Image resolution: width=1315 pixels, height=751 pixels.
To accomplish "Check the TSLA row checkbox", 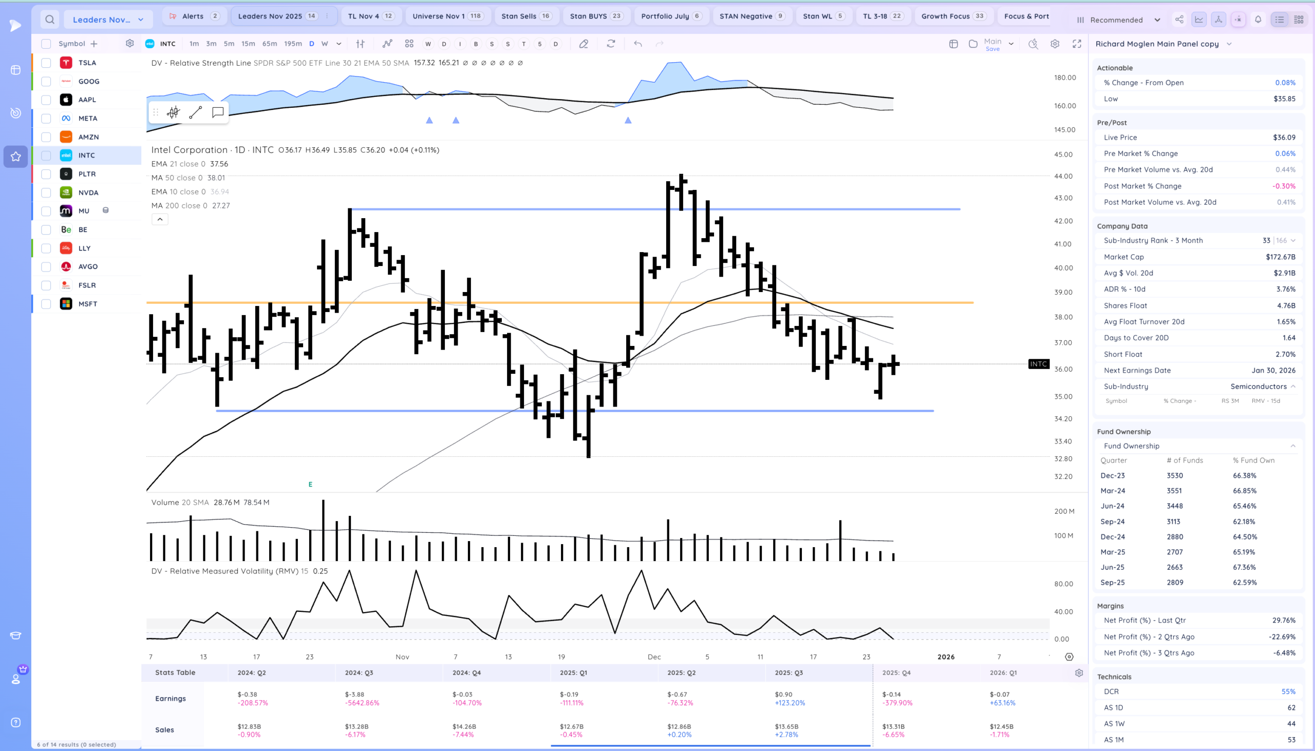I will pyautogui.click(x=46, y=63).
